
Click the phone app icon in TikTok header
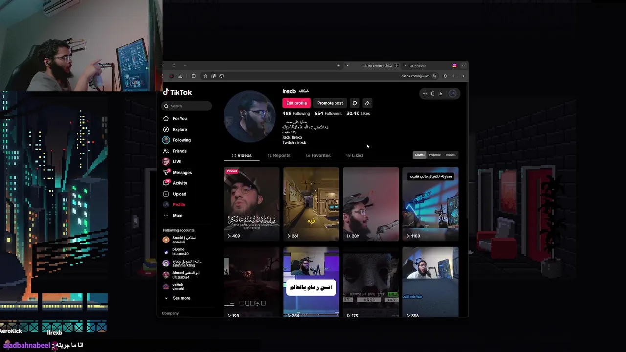pos(433,94)
